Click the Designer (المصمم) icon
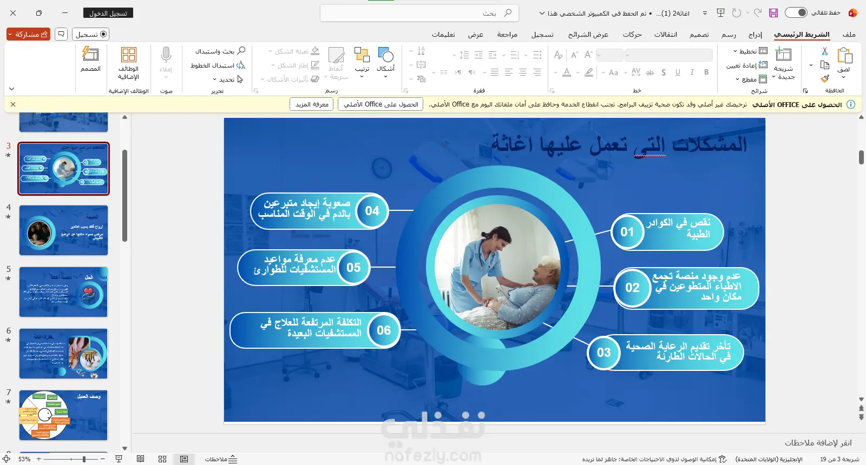Viewport: 866px width, 465px height. pos(90,54)
